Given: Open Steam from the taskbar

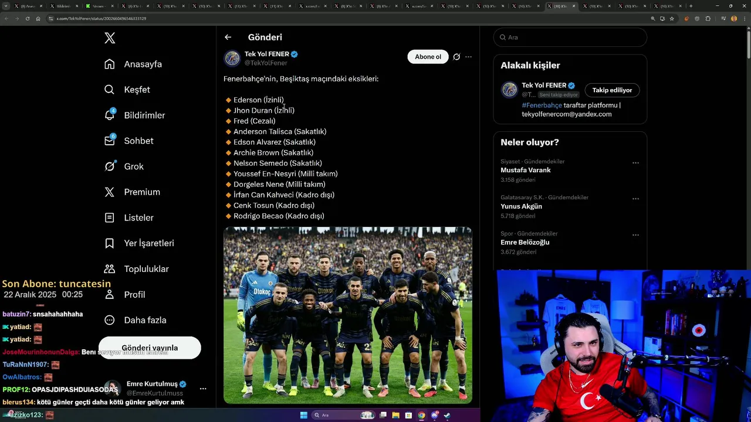Looking at the screenshot, I should pyautogui.click(x=447, y=415).
